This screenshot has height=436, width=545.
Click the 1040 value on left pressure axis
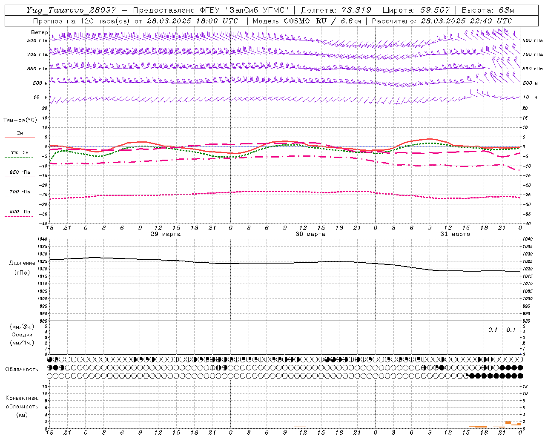pyautogui.click(x=42, y=239)
